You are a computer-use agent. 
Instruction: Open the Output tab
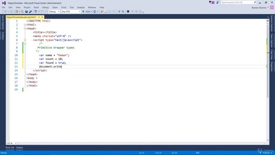pos(19,148)
